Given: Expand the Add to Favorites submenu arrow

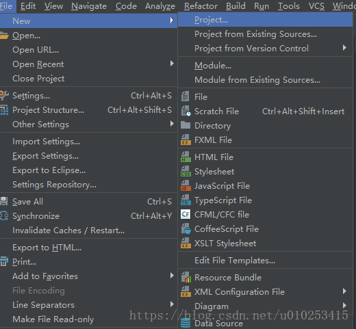Looking at the screenshot, I should tap(172, 276).
